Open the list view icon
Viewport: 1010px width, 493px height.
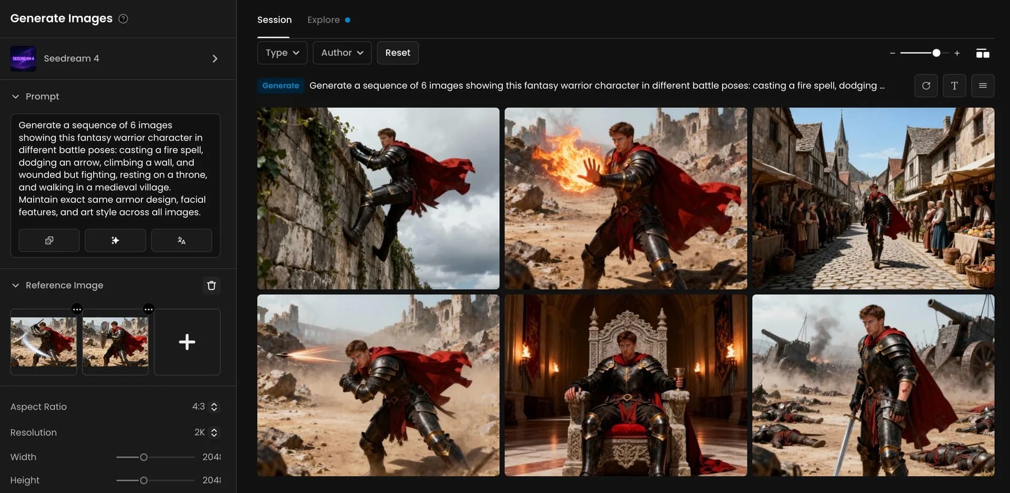coord(983,85)
